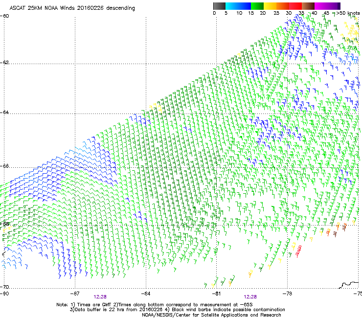Click the title 'ASCAT 25KM NOAA Winds 20160226 descending'
The width and height of the screenshot is (362, 318).
click(72, 8)
